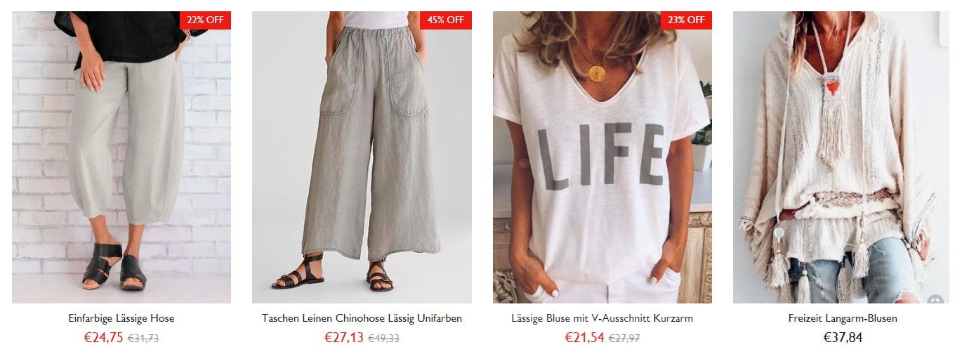This screenshot has width=962, height=347.
Task: Click the crossed-out €49,33 original price
Action: pos(384,339)
